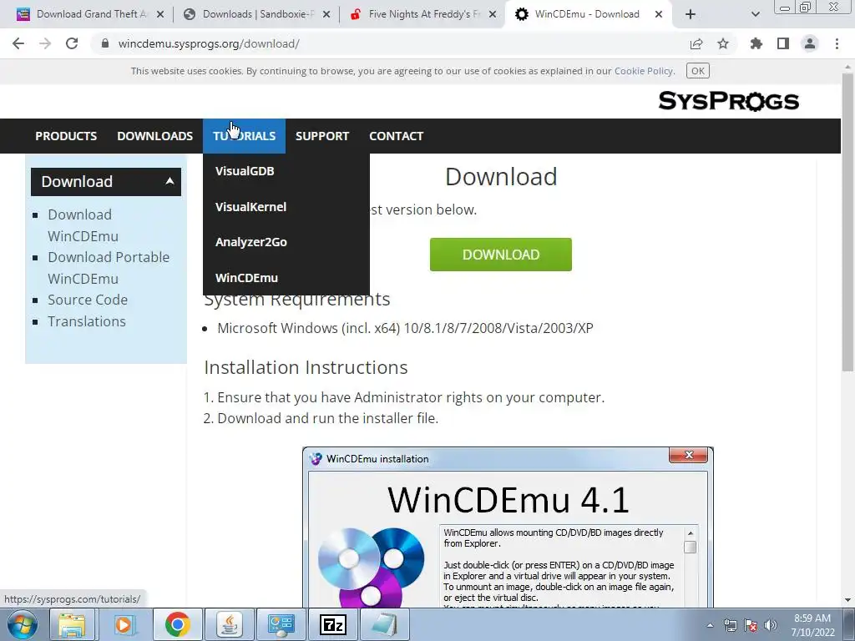Image resolution: width=855 pixels, height=641 pixels.
Task: Select VisualGDB from Tutorials dropdown
Action: pyautogui.click(x=286, y=171)
